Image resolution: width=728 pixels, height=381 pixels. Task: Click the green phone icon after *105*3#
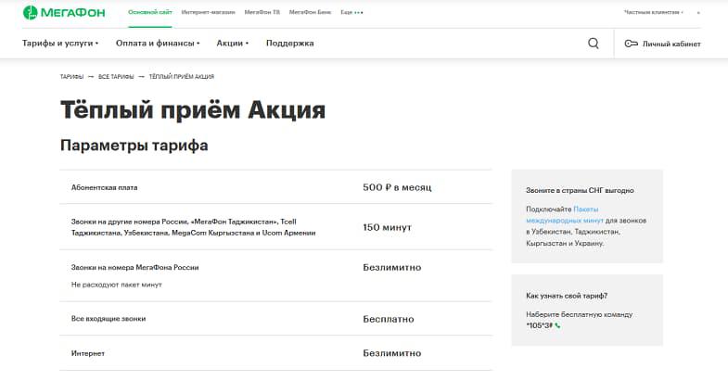click(x=557, y=325)
